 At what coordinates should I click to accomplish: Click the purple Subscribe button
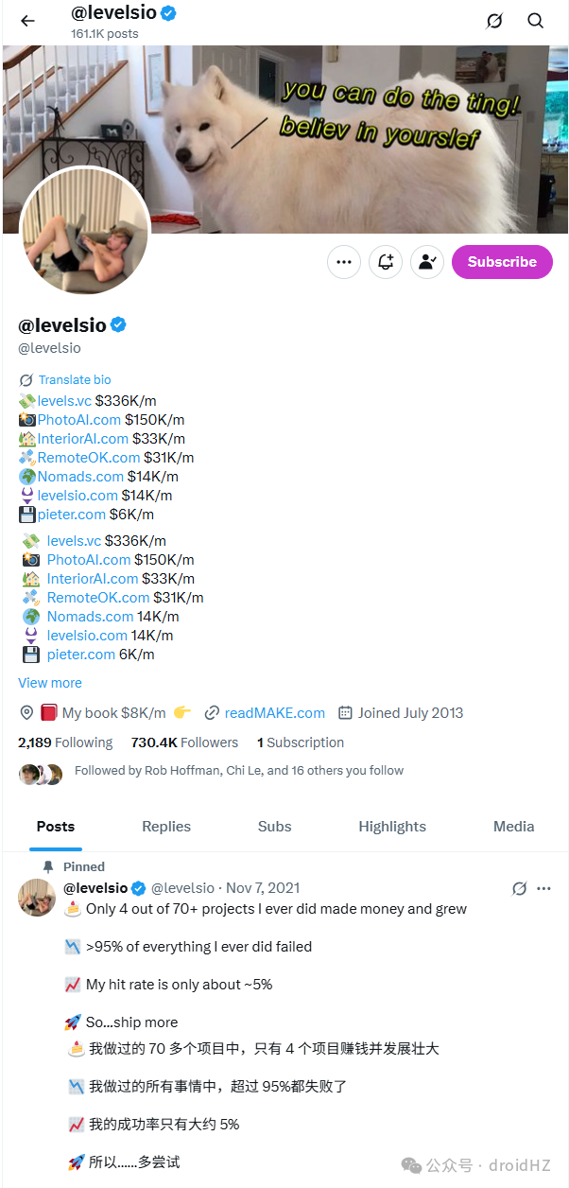502,262
